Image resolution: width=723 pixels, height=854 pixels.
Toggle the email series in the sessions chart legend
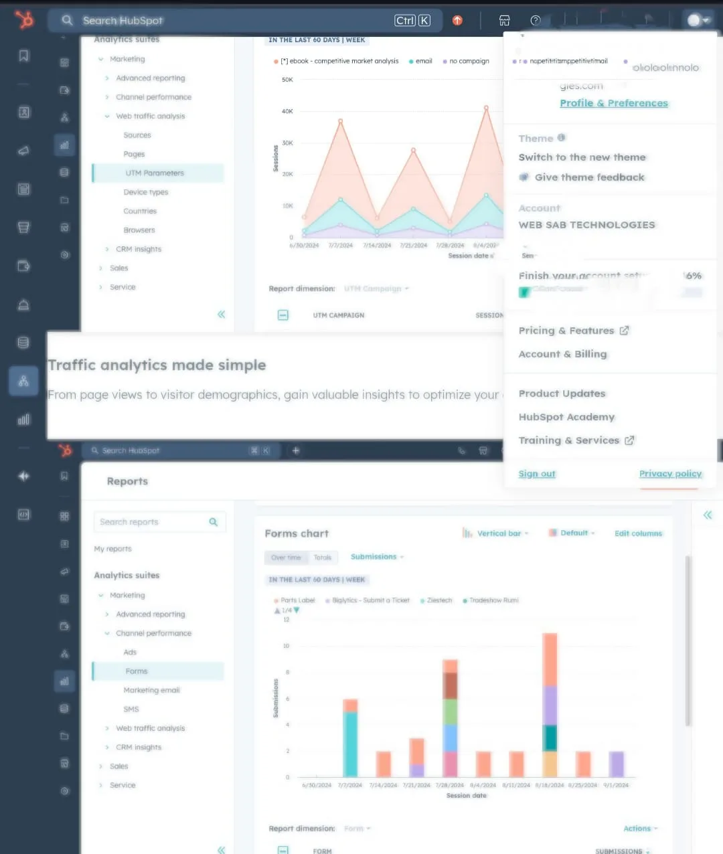pyautogui.click(x=420, y=61)
